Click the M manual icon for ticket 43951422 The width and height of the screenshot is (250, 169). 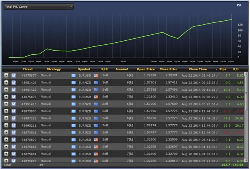pyautogui.click(x=14, y=89)
